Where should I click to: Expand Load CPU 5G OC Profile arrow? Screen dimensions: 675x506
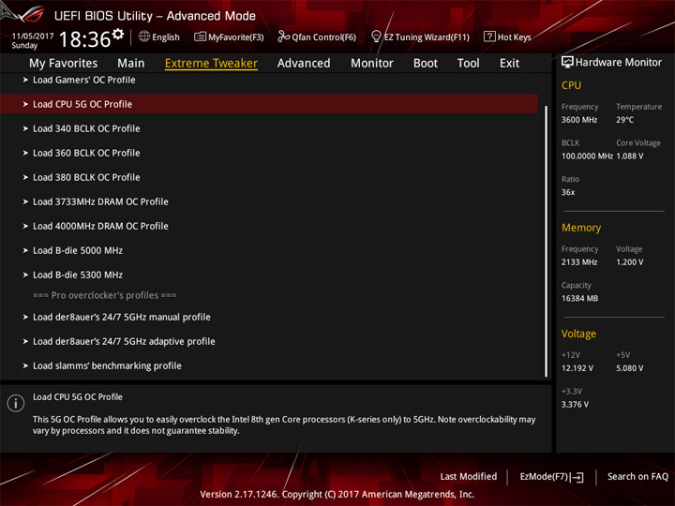coord(25,104)
